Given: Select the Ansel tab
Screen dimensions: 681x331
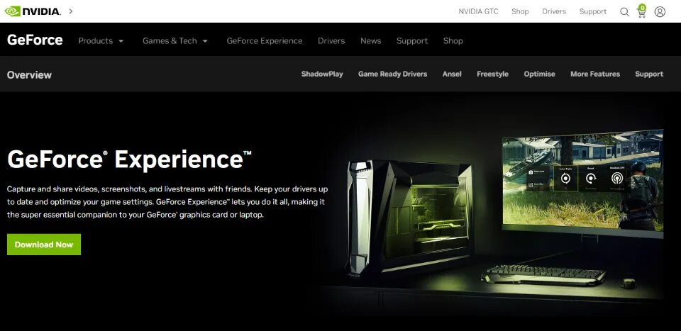Looking at the screenshot, I should pyautogui.click(x=452, y=74).
